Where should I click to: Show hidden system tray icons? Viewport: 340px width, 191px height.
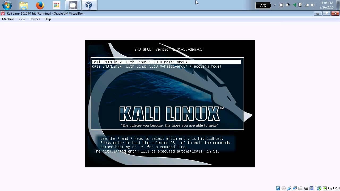[275, 5]
